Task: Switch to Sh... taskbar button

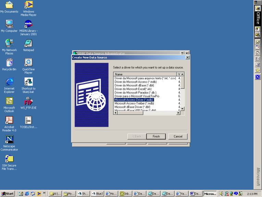Action: (x=84, y=194)
